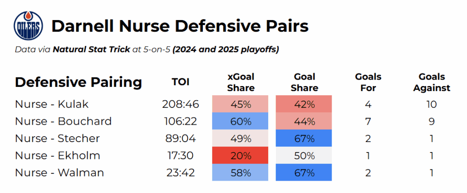The image size is (467, 193).
Task: Click the Edmonton Oilers logo
Action: point(28,26)
